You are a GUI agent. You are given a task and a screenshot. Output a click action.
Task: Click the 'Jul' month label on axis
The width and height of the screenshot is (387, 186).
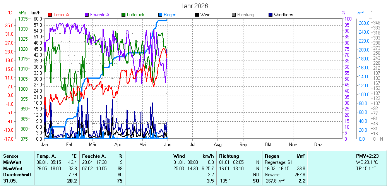(x=193, y=144)
